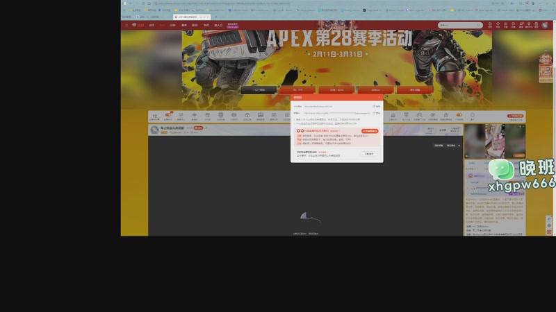Close the active APEX browser tab
The width and height of the screenshot is (556, 312).
208,17
